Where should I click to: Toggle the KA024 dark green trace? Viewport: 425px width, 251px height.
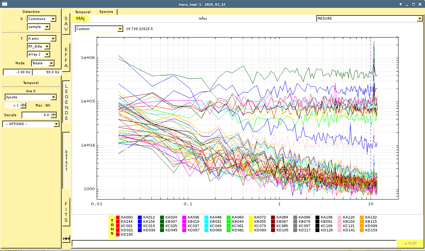click(162, 217)
